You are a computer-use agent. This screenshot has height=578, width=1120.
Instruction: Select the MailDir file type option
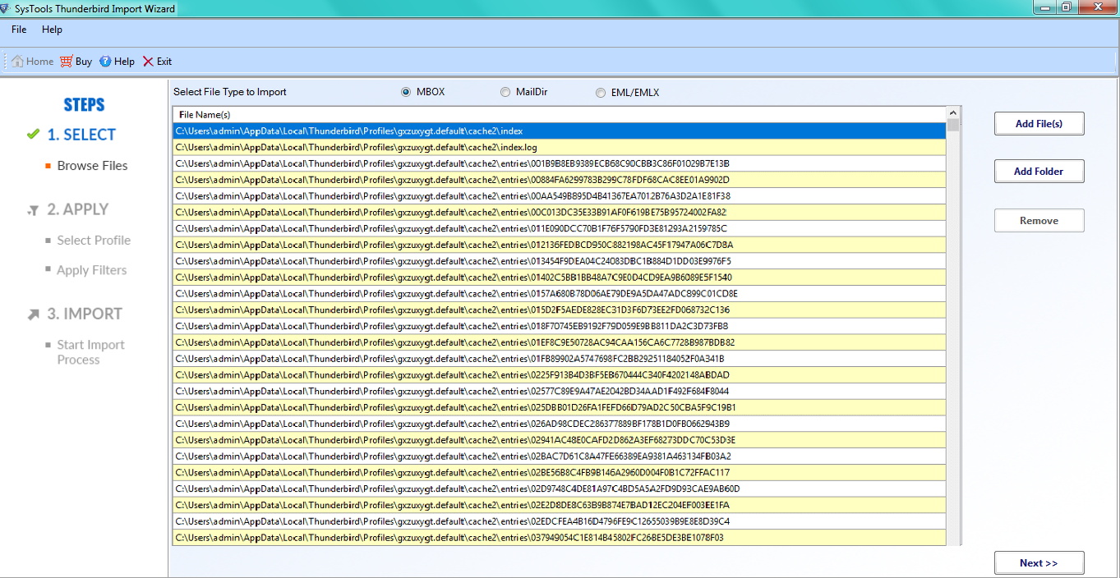click(505, 92)
